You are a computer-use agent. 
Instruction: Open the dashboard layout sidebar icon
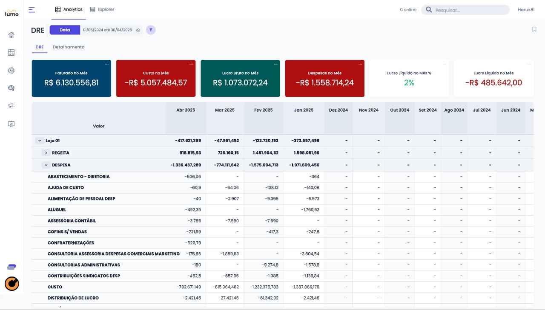coord(11,53)
